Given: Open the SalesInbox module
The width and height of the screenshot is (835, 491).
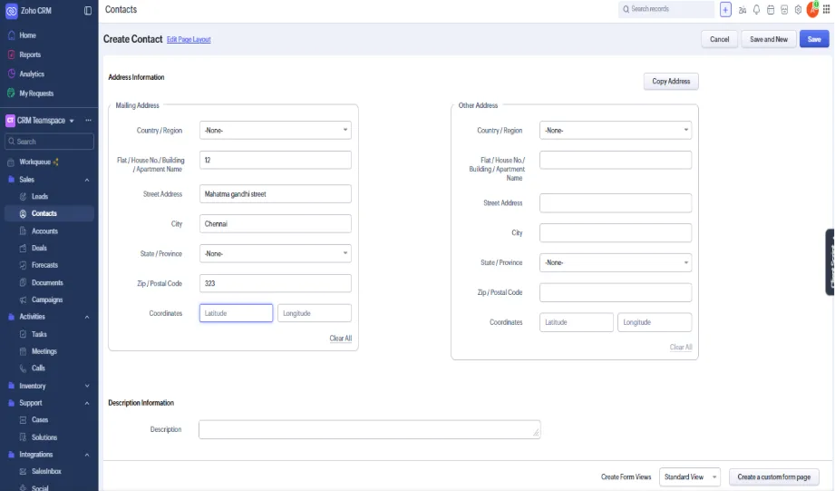Looking at the screenshot, I should pyautogui.click(x=46, y=471).
